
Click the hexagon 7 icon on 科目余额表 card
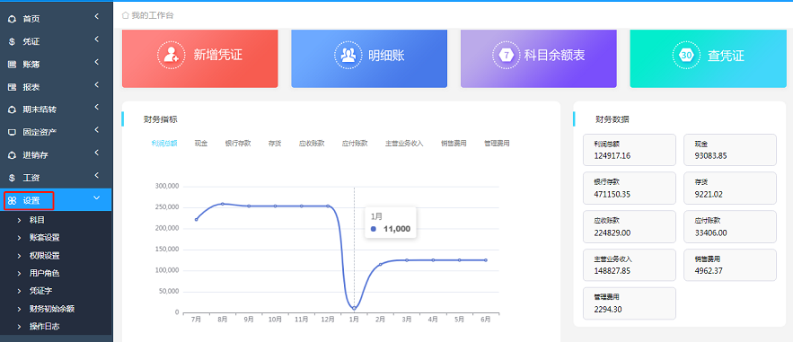(x=507, y=55)
